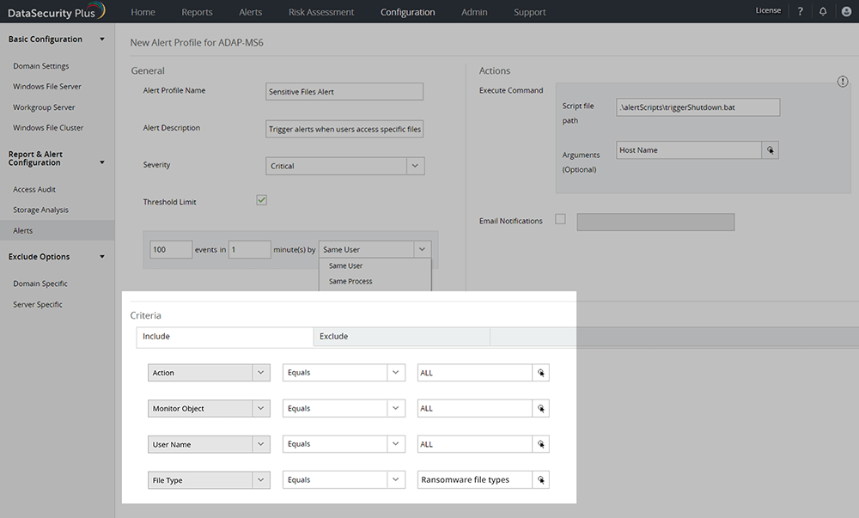Viewport: 859px width, 518px height.
Task: Click the help question mark icon
Action: click(x=801, y=11)
